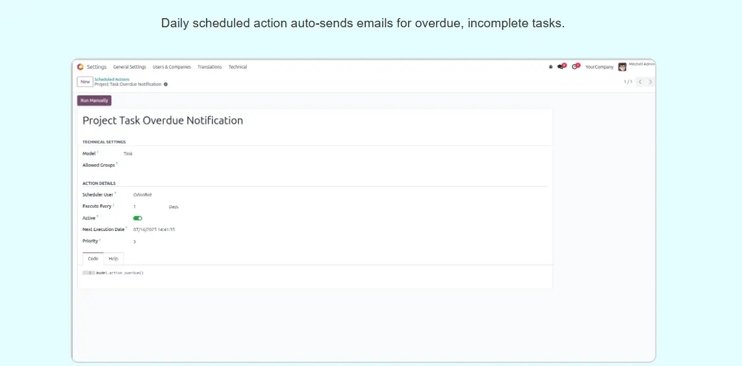Screen dimensions: 742x366
Task: Open the Users & Companies menu
Action: coord(172,67)
